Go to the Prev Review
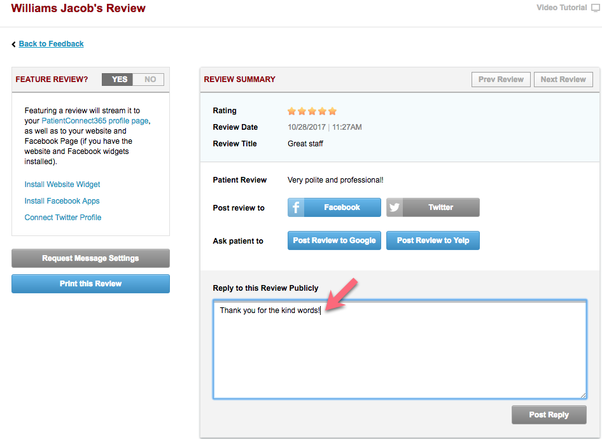The width and height of the screenshot is (602, 439). 501,80
